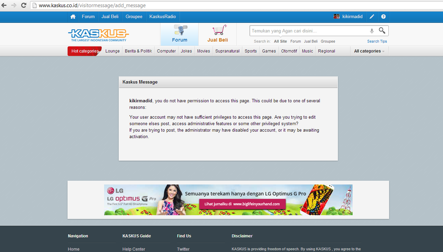The width and height of the screenshot is (443, 252).
Task: Open the Jual Beli shopping cart tab
Action: click(x=218, y=34)
